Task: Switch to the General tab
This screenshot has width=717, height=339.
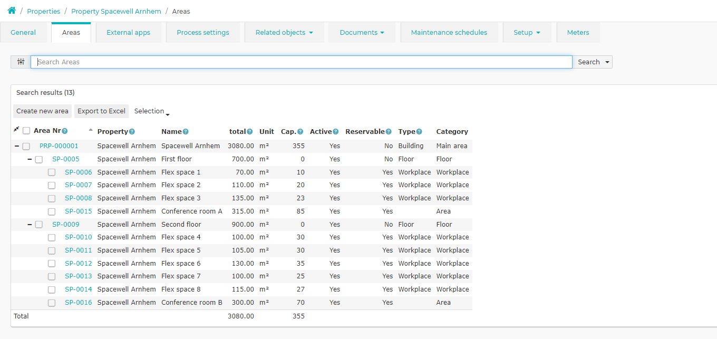Action: [x=23, y=33]
